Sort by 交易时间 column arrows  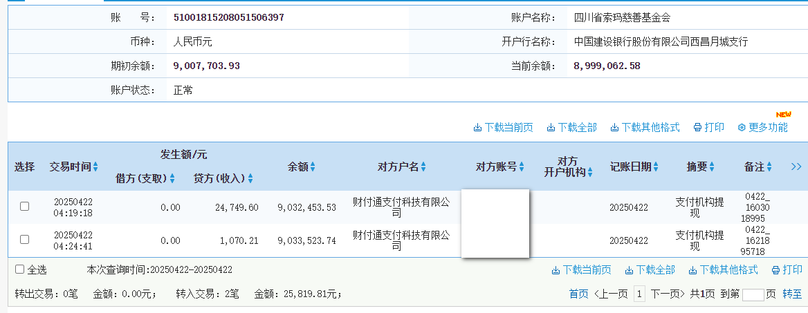point(95,167)
